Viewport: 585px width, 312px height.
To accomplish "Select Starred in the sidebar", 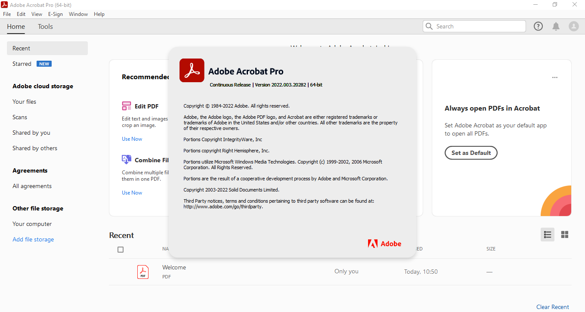I will click(22, 64).
